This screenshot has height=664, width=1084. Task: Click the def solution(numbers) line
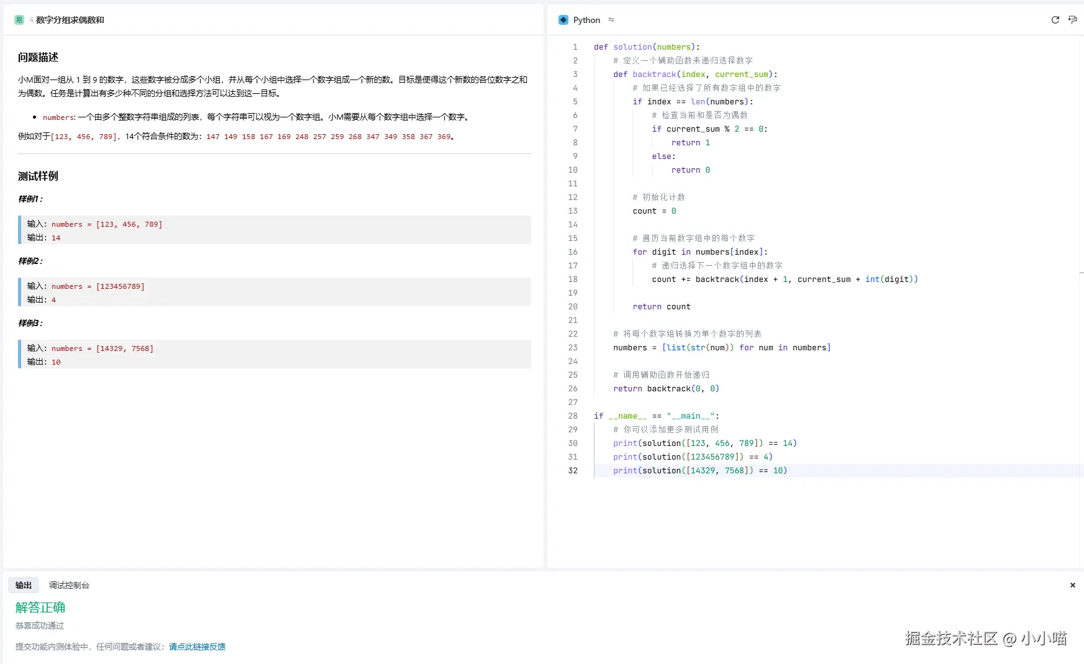647,47
